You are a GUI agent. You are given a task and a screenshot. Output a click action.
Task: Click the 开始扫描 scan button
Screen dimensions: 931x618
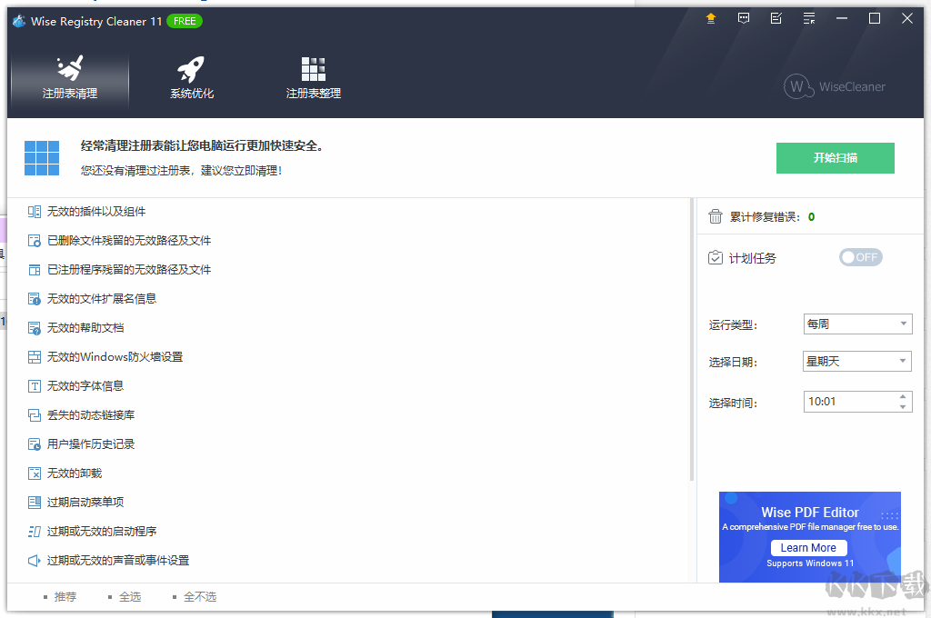pyautogui.click(x=835, y=157)
